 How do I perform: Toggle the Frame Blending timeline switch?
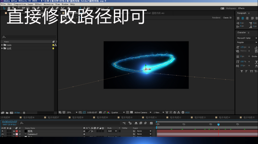click(141, 123)
